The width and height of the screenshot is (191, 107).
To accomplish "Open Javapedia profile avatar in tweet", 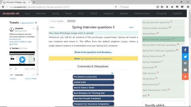I will (x=12, y=29).
